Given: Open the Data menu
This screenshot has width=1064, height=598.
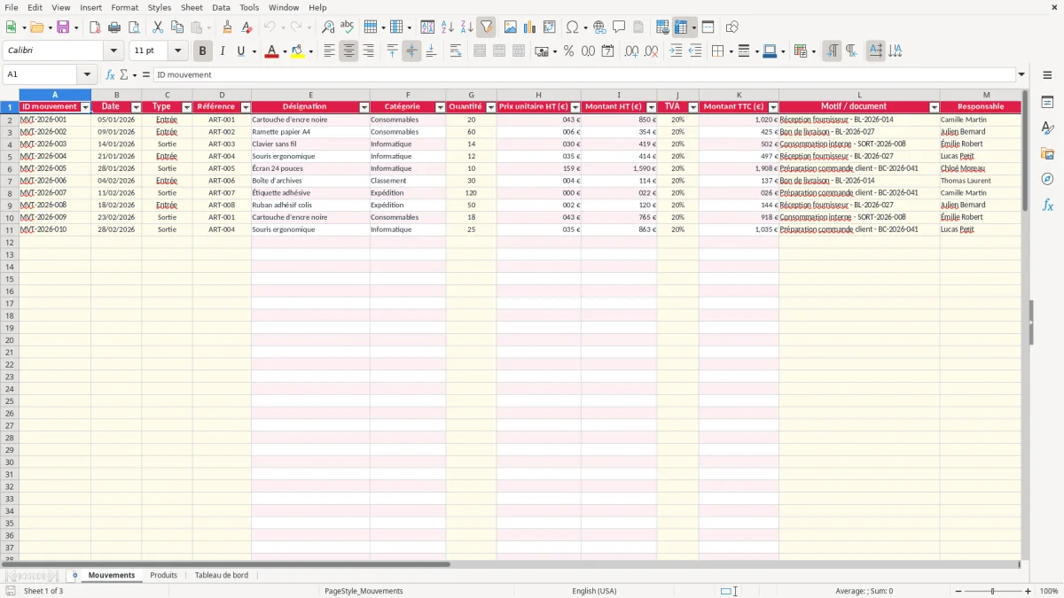Looking at the screenshot, I should tap(221, 7).
